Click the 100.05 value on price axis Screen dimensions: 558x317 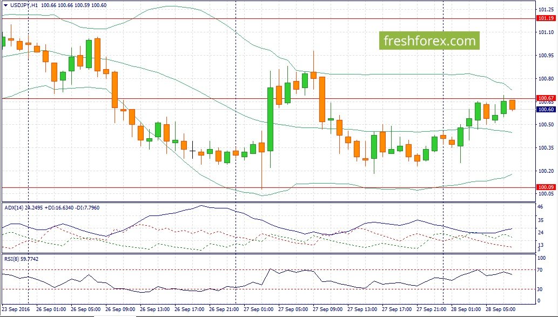click(x=546, y=194)
